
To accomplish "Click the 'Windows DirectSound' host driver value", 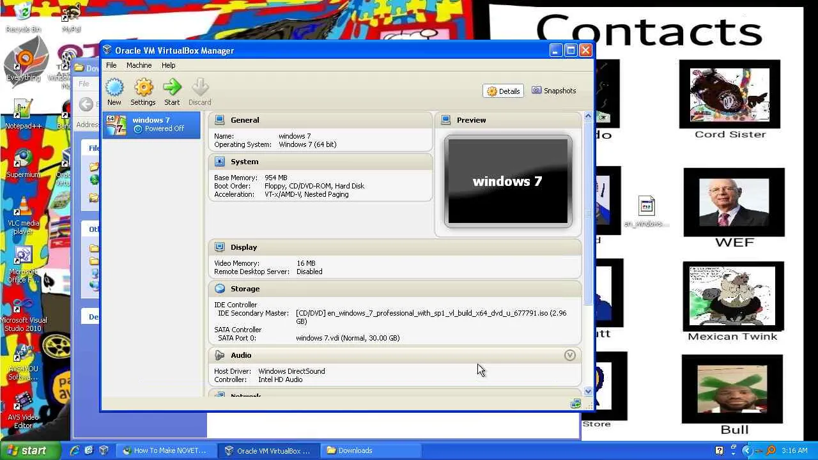I will [x=291, y=371].
